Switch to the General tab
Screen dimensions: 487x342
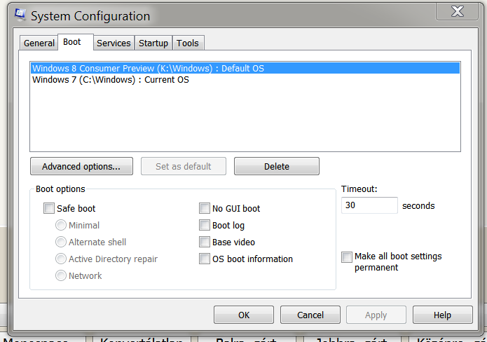click(39, 43)
